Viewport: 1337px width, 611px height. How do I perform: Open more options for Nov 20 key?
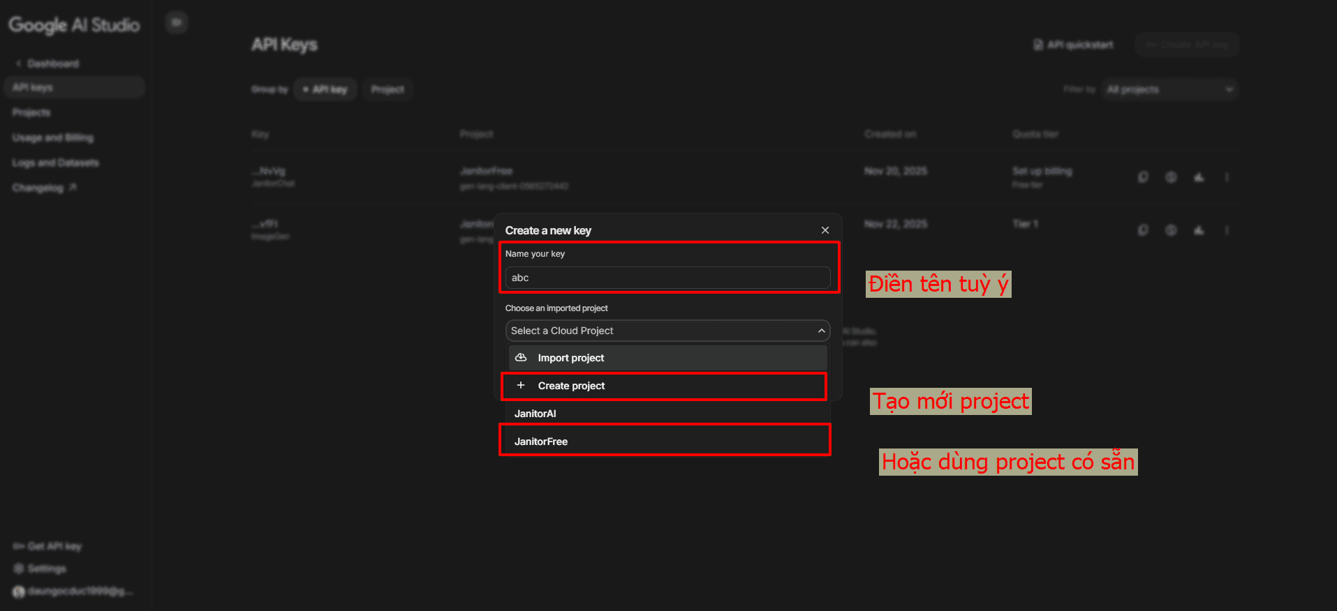click(1227, 177)
